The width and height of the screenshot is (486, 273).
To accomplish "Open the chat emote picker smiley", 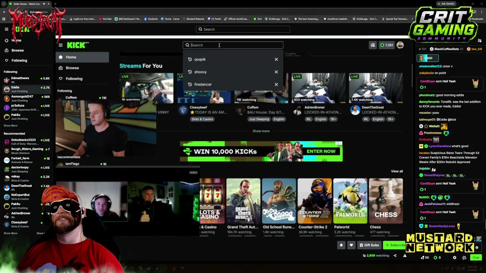I will point(477,248).
